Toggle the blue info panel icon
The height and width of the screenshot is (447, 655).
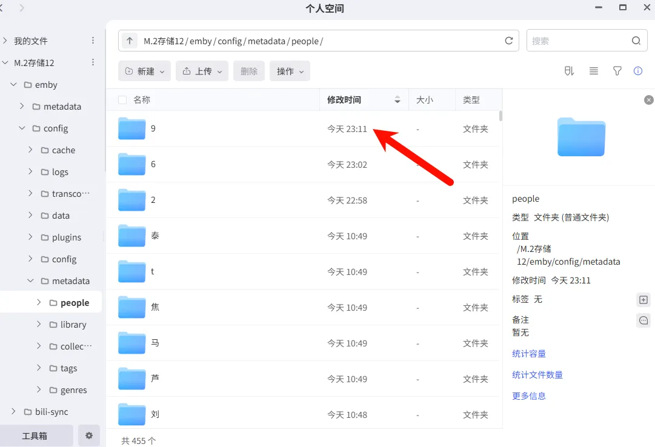(638, 71)
